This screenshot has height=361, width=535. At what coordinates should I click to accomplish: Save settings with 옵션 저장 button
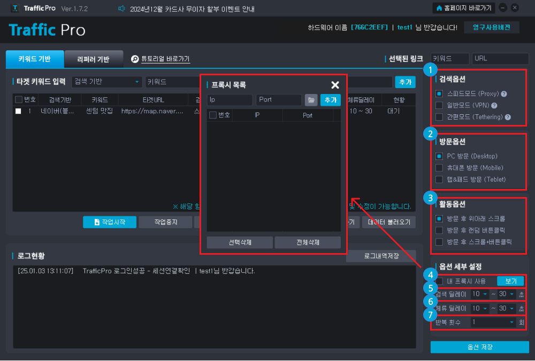pyautogui.click(x=480, y=347)
